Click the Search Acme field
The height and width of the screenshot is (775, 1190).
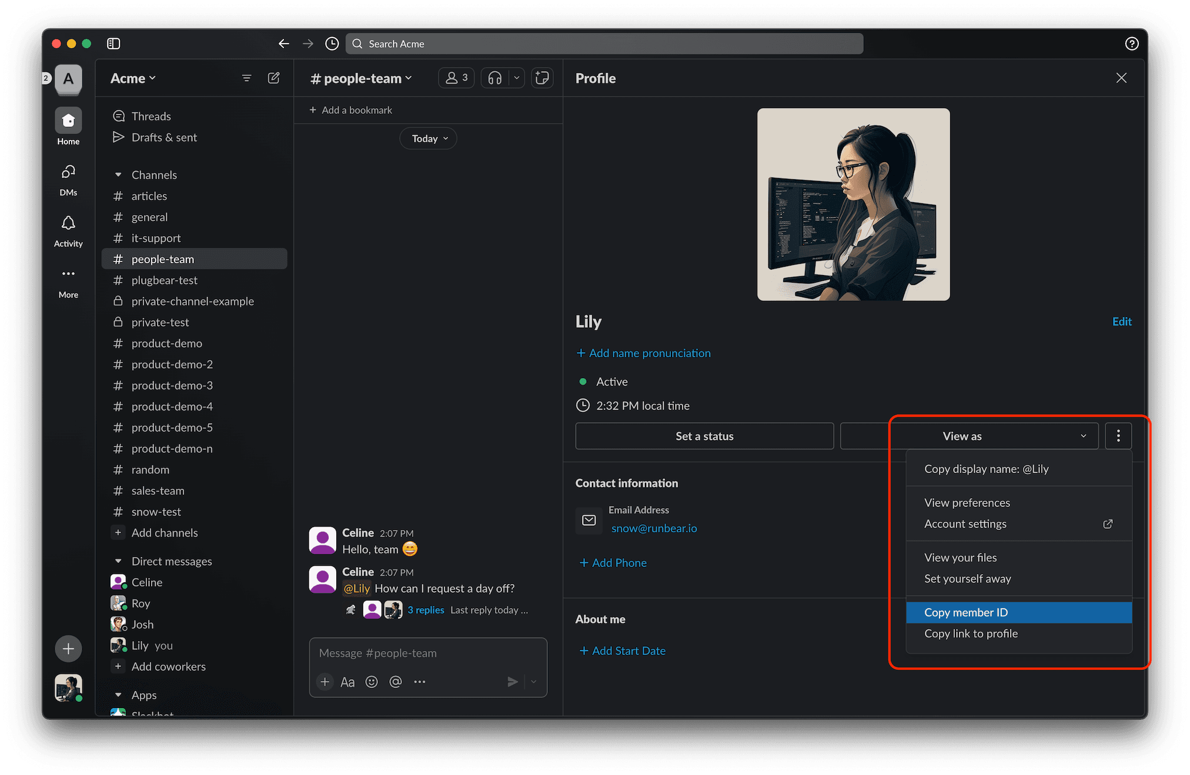[x=604, y=43]
